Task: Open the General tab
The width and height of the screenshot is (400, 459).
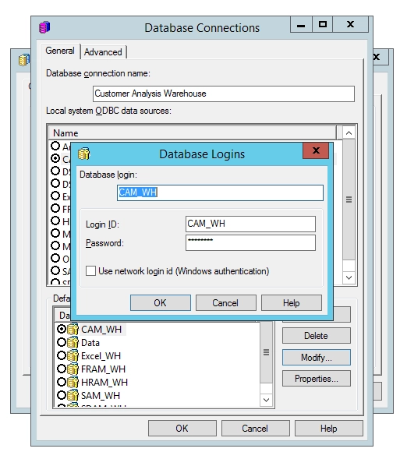Action: (60, 51)
